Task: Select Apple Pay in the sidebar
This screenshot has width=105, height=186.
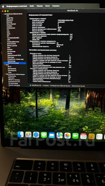Action: point(10,18)
